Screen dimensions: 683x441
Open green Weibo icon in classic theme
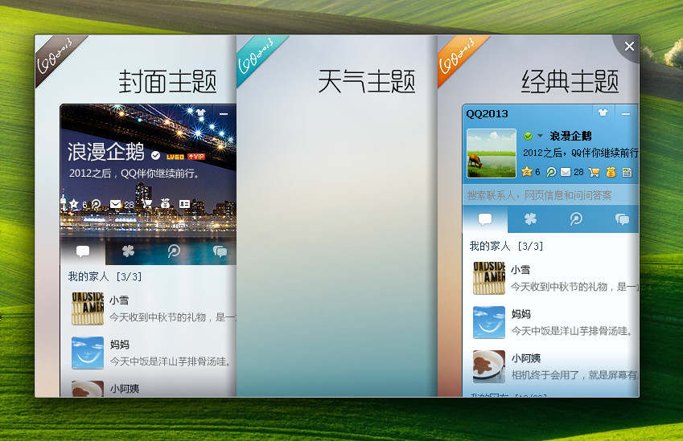[551, 172]
